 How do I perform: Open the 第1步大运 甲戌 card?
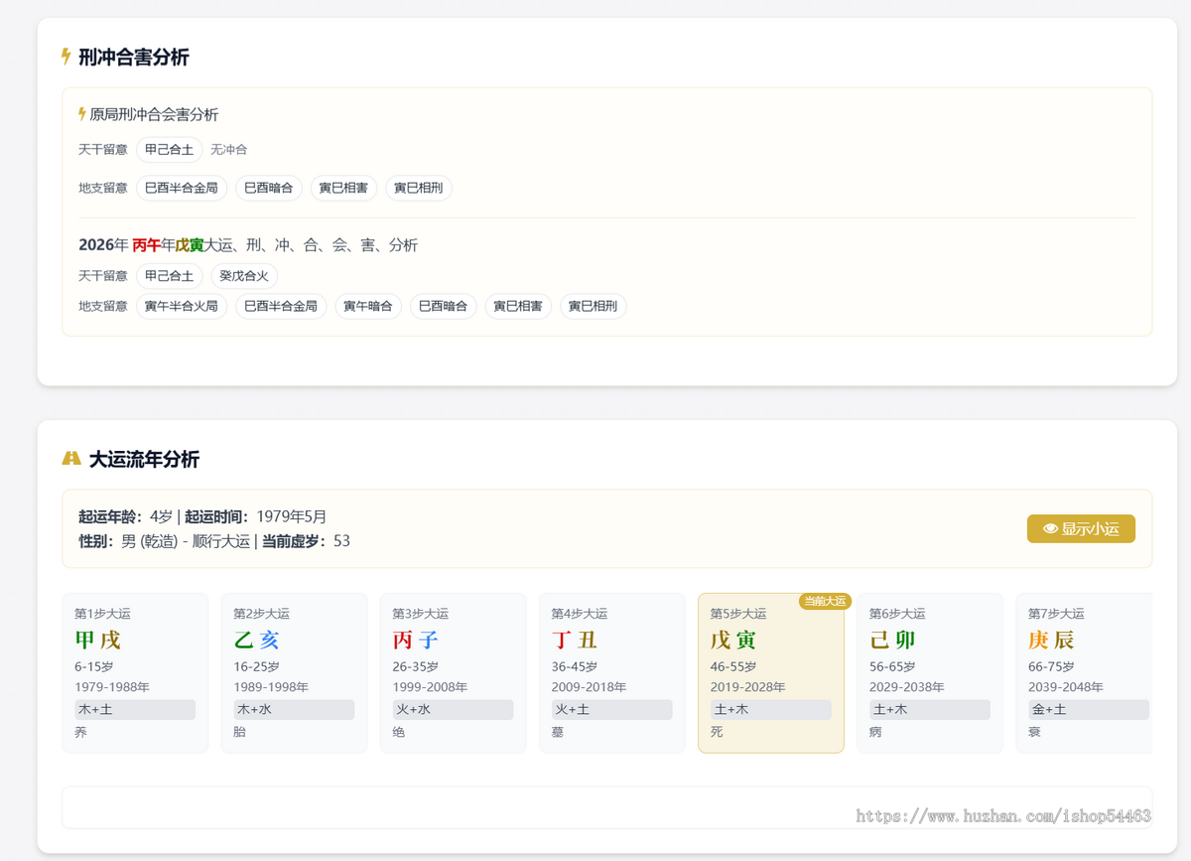135,673
